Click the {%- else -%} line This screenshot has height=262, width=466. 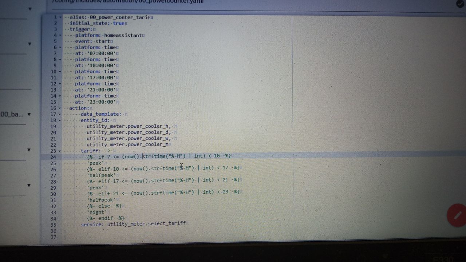104,206
